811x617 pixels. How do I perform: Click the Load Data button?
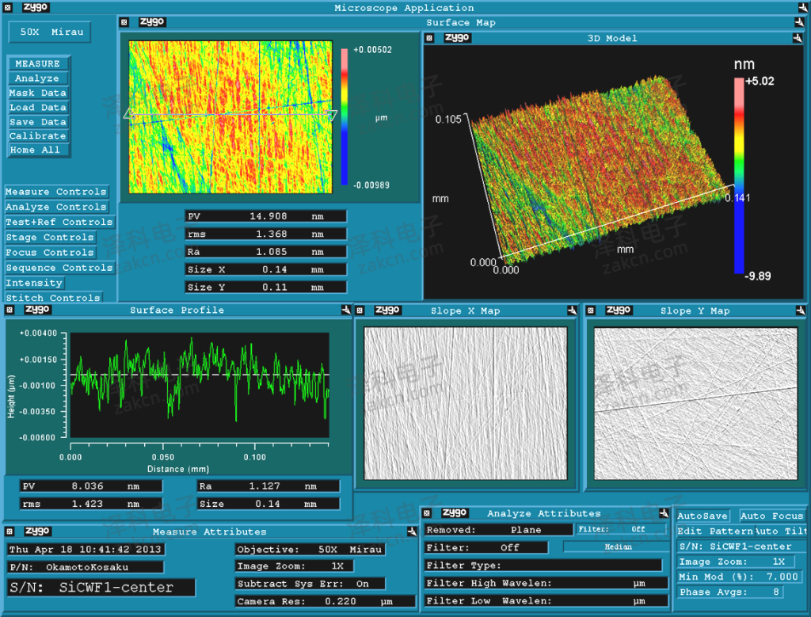[38, 108]
